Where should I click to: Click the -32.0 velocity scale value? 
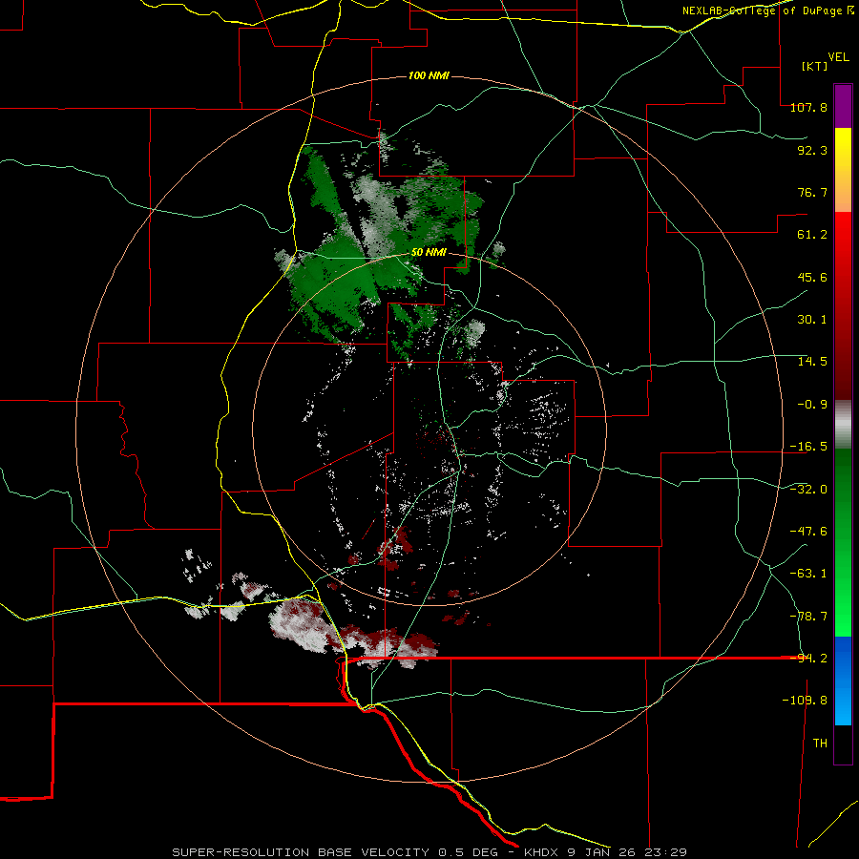point(808,490)
